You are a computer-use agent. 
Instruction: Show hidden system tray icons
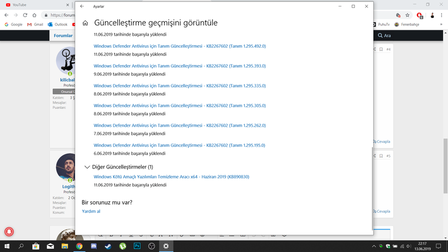point(374,247)
